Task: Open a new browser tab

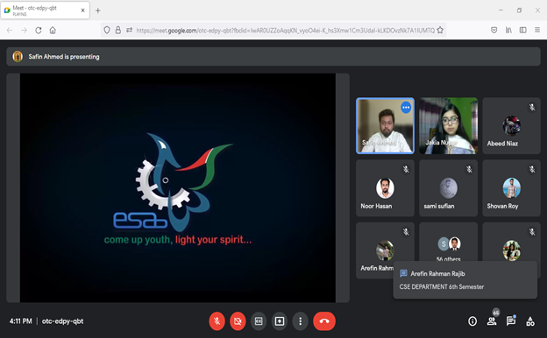Action: pyautogui.click(x=98, y=11)
